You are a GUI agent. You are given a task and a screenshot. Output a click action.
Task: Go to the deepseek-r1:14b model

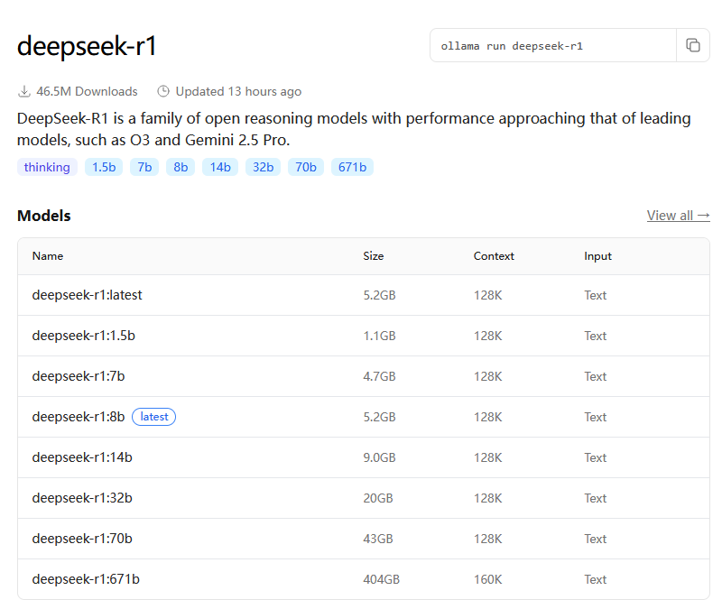(82, 457)
